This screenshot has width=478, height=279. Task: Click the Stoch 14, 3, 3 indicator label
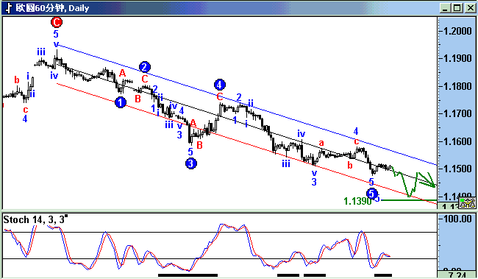tap(35, 219)
